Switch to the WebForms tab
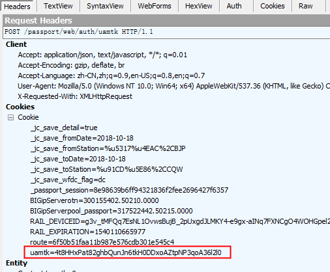This screenshot has height=272, width=330. 155,6
